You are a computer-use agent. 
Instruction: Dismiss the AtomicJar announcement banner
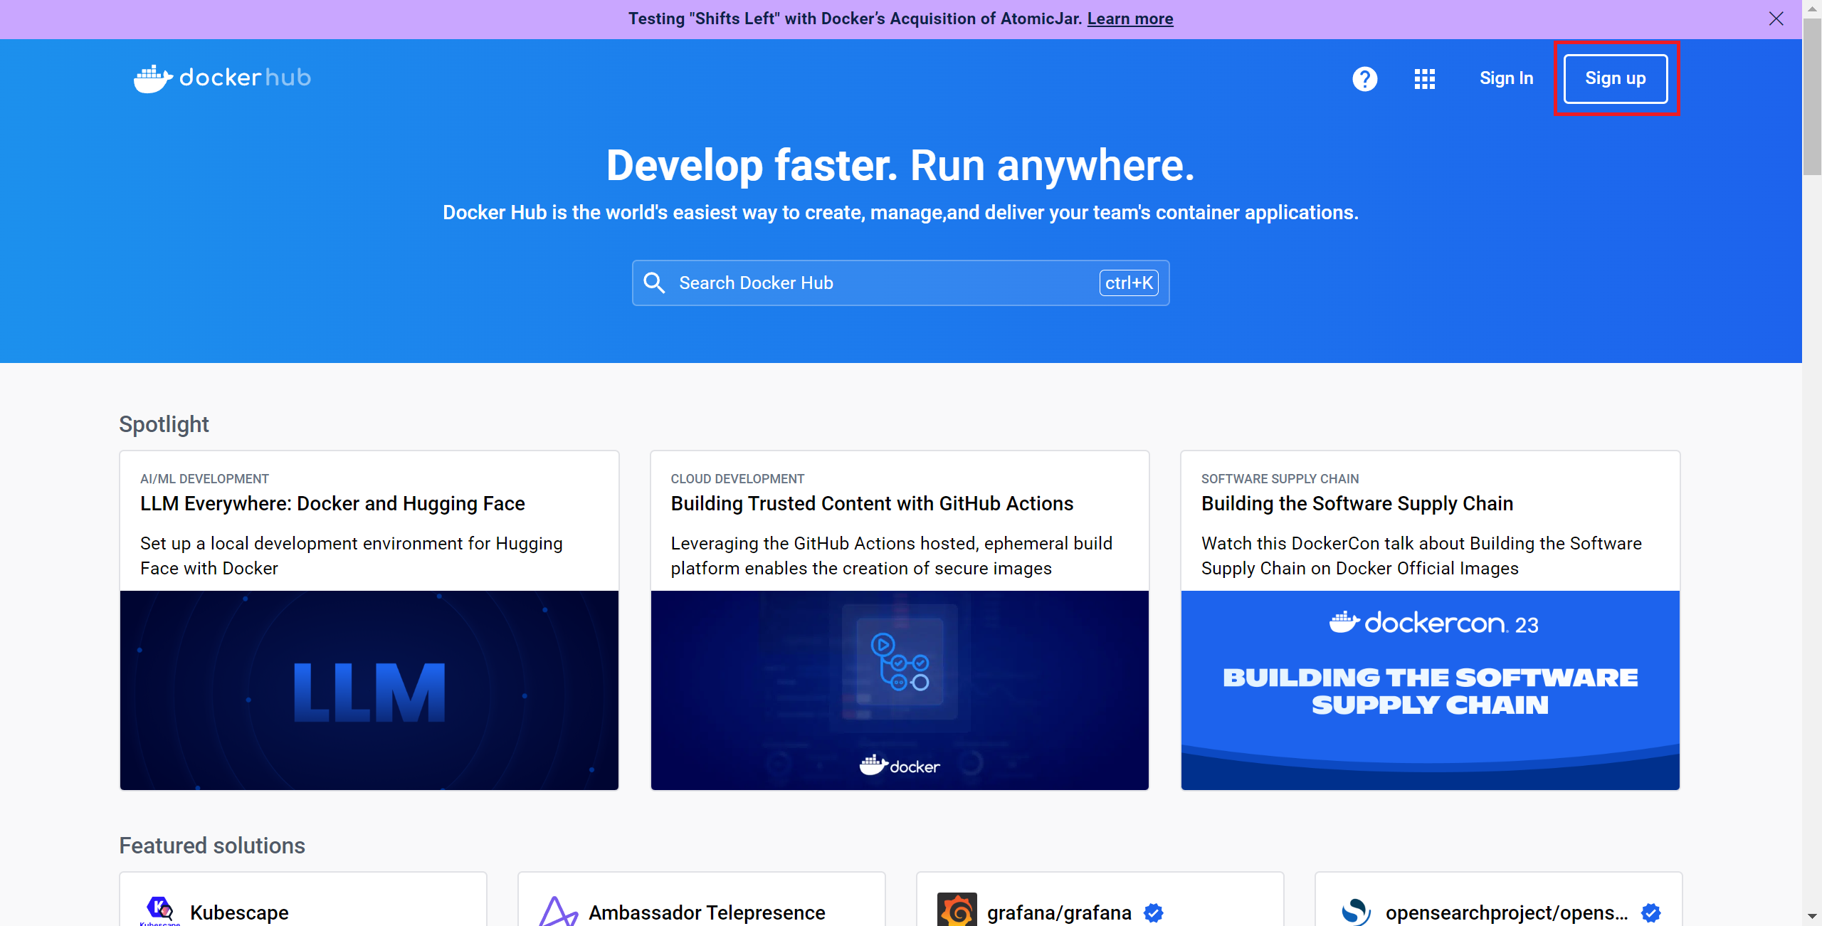1776,19
